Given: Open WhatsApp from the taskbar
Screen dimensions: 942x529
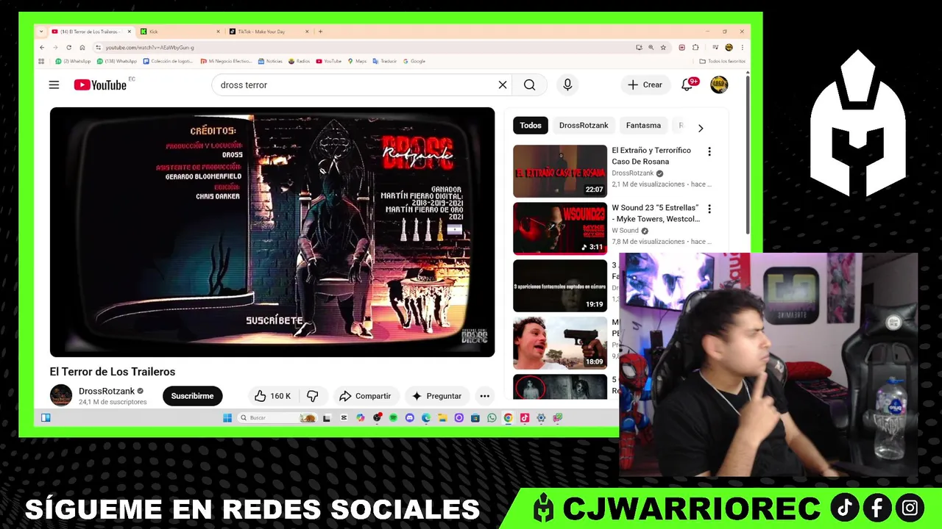Looking at the screenshot, I should point(492,418).
